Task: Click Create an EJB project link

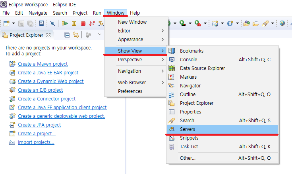Action: (x=40, y=90)
